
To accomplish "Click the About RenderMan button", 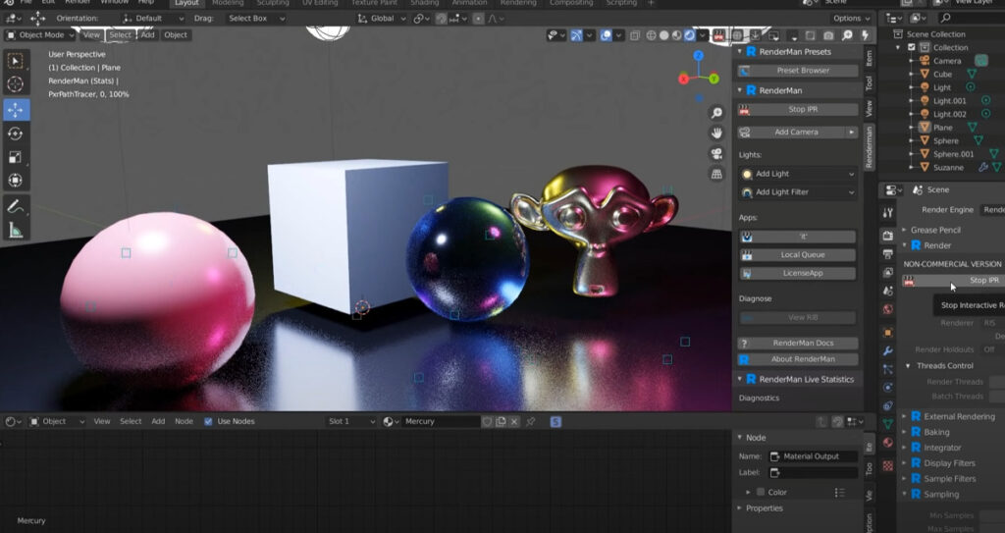I will (x=797, y=359).
